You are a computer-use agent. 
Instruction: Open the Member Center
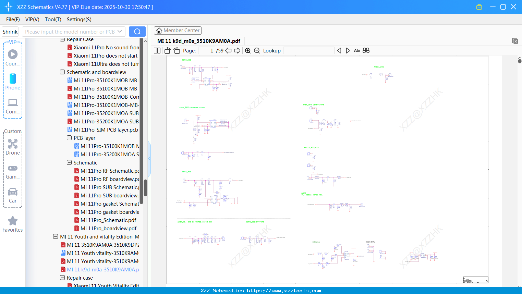point(178,30)
